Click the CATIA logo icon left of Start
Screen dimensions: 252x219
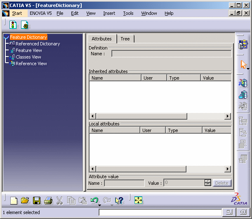point(6,13)
